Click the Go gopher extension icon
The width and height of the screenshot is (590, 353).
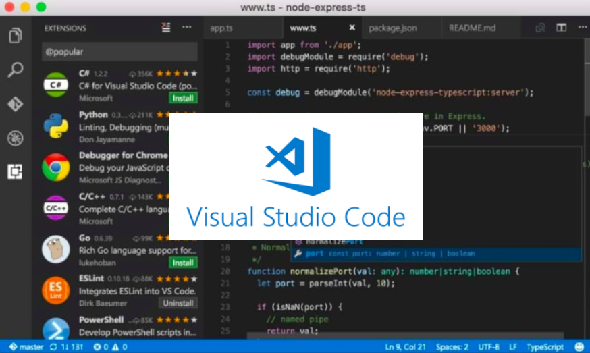55,249
